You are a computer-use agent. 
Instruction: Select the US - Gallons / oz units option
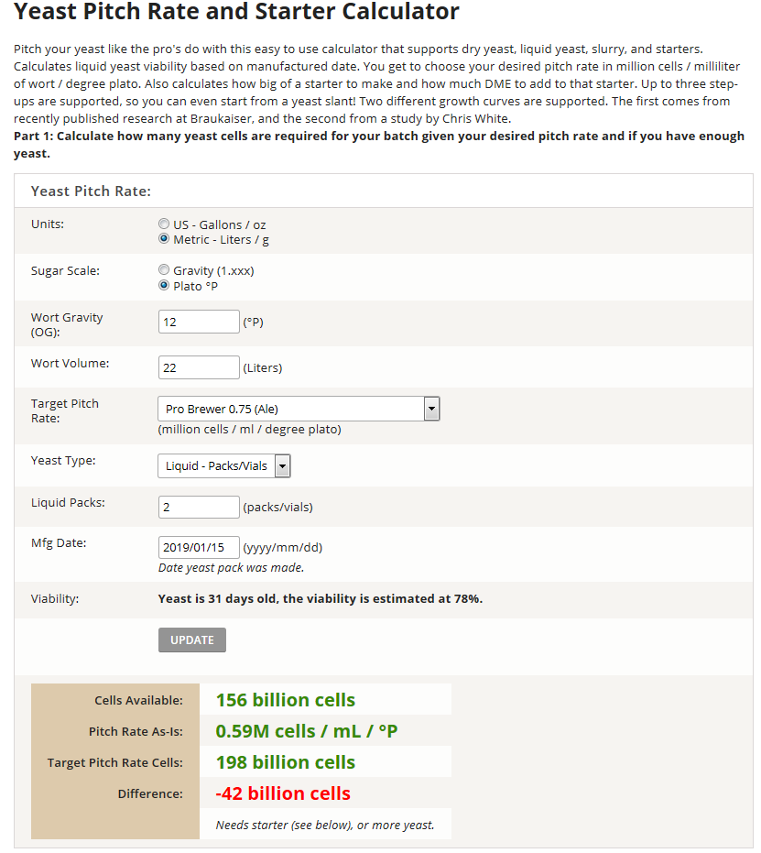[x=164, y=224]
